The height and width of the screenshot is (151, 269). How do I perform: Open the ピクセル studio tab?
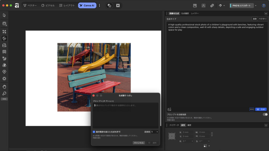48,5
